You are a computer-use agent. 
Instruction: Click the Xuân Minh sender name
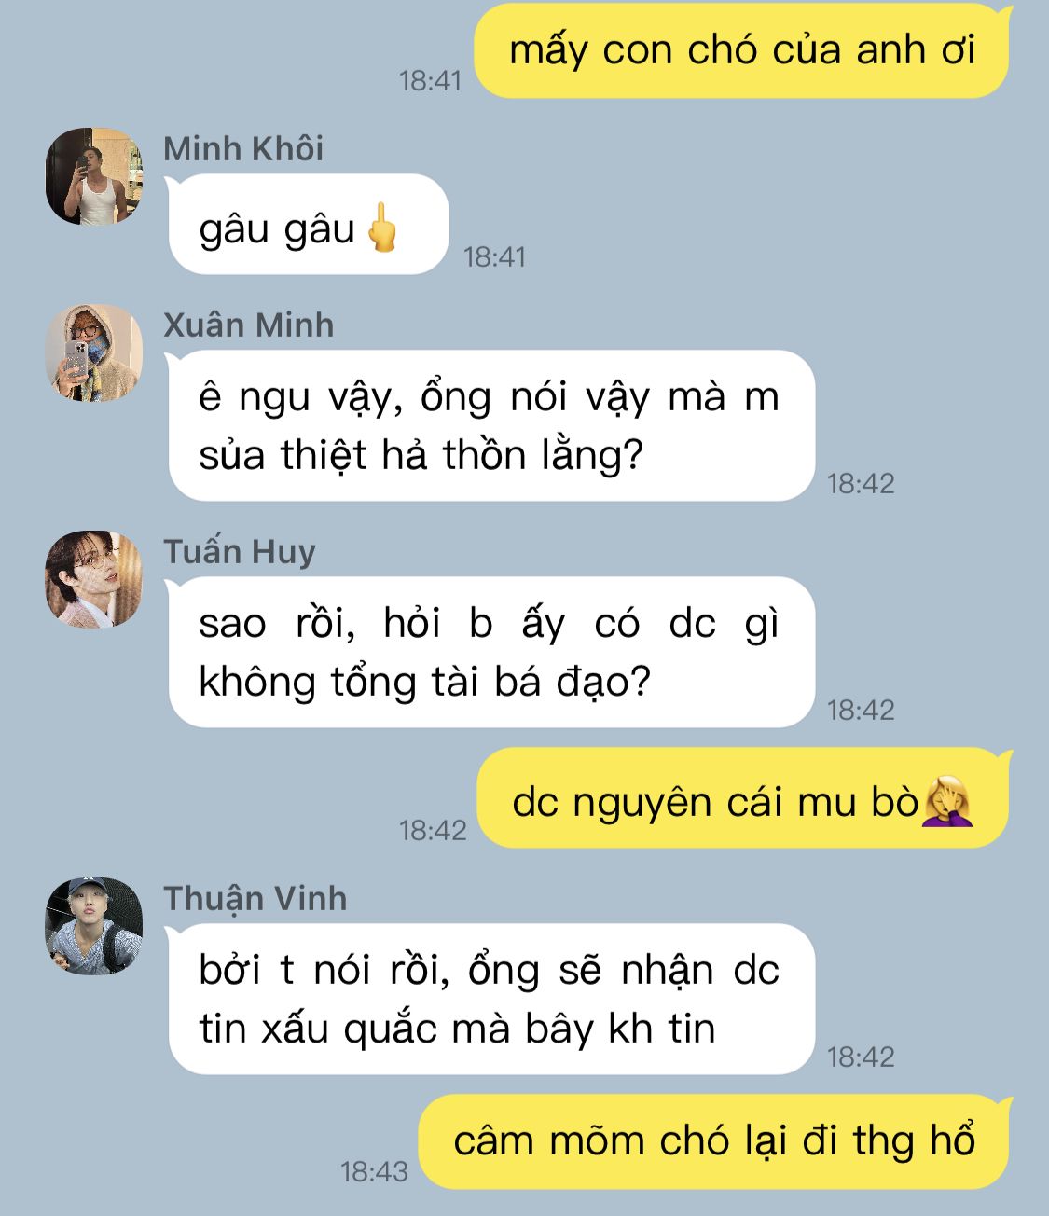pyautogui.click(x=248, y=325)
